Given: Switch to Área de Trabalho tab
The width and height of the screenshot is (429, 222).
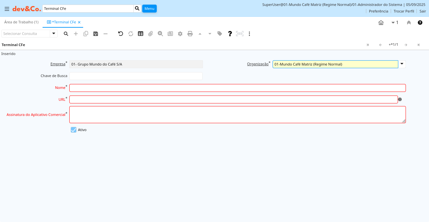Looking at the screenshot, I should 21,22.
